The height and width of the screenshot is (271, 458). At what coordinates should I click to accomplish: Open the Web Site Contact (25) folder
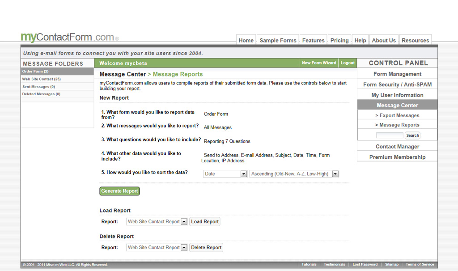click(x=57, y=79)
